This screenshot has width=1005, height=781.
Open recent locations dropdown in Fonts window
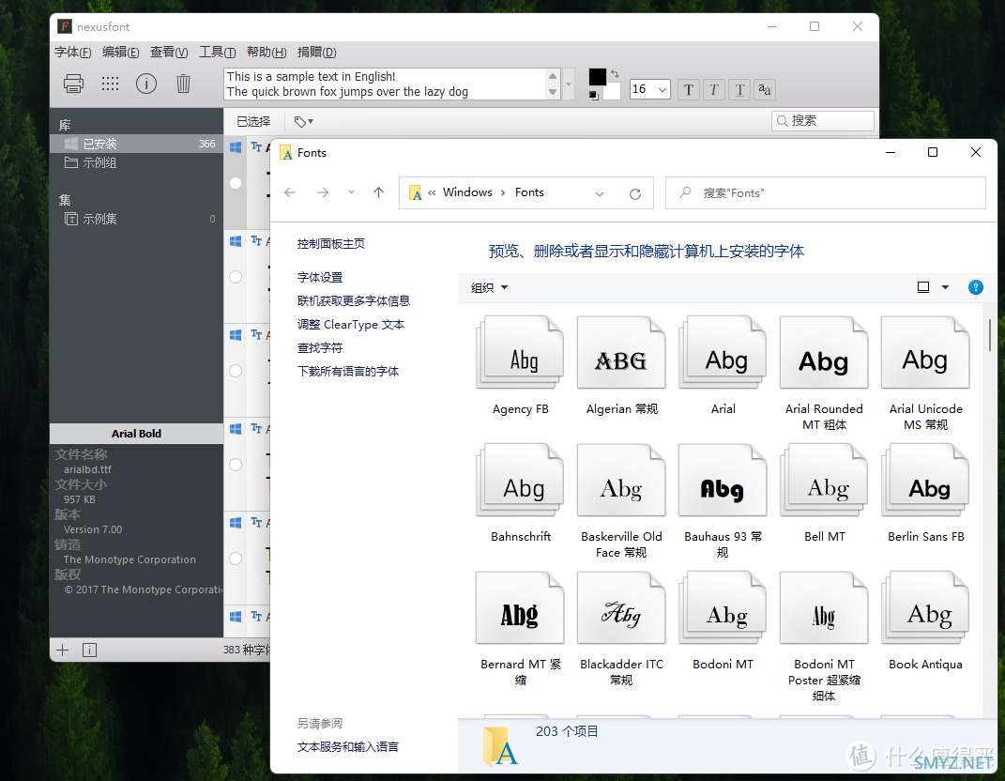pyautogui.click(x=351, y=192)
